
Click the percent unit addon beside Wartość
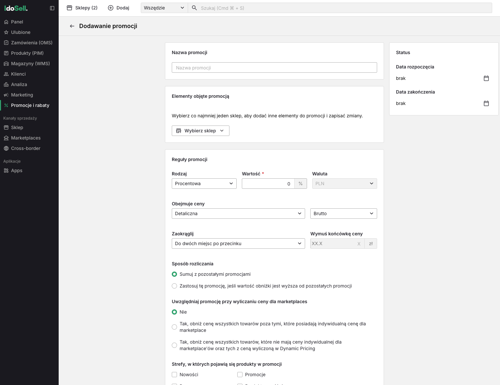(301, 184)
